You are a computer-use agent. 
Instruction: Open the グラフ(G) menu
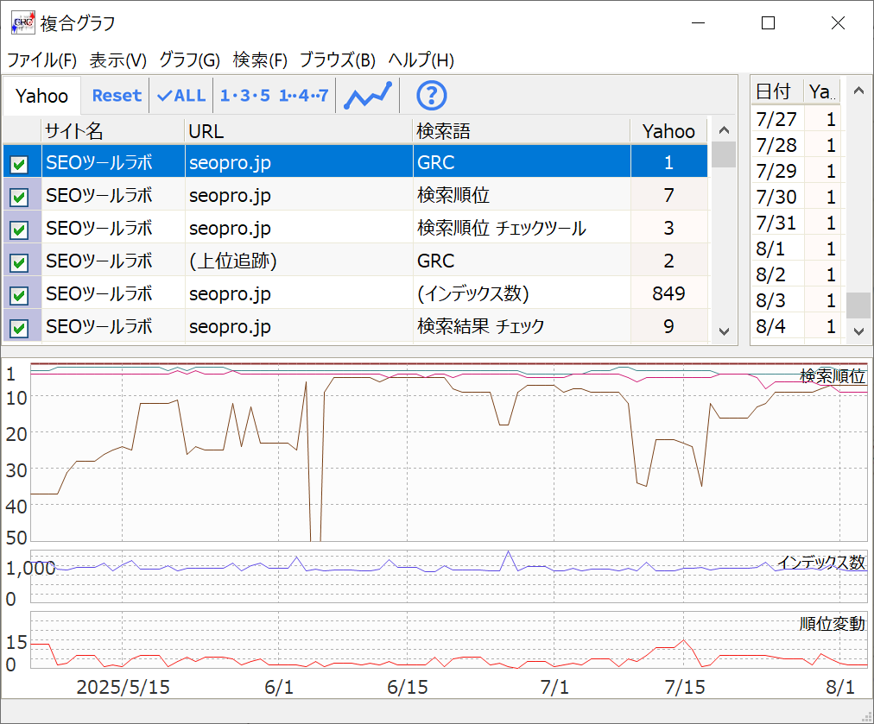tap(189, 60)
